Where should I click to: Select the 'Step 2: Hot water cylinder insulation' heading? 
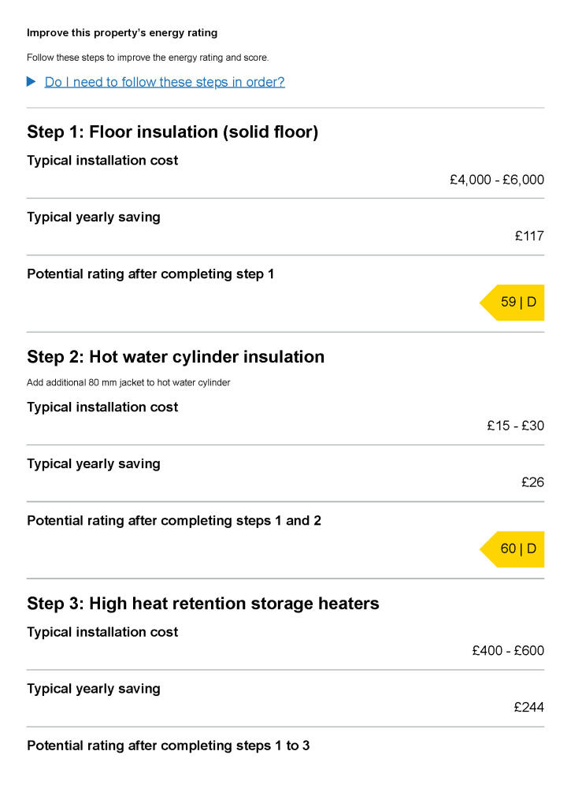[176, 357]
